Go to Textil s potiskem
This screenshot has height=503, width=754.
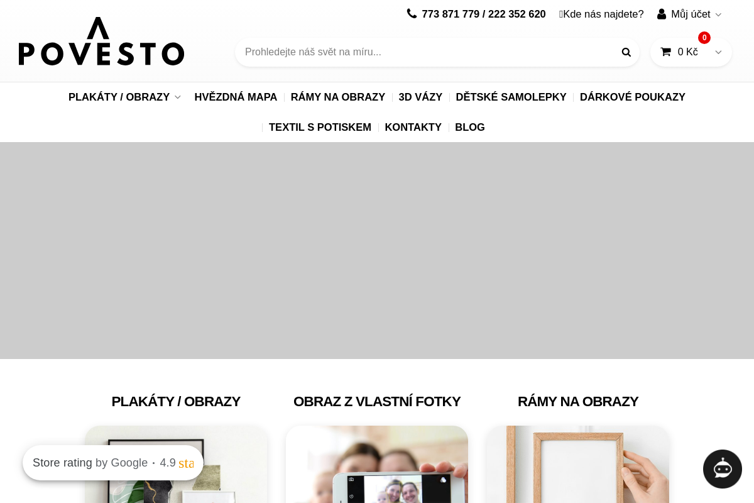click(x=320, y=128)
